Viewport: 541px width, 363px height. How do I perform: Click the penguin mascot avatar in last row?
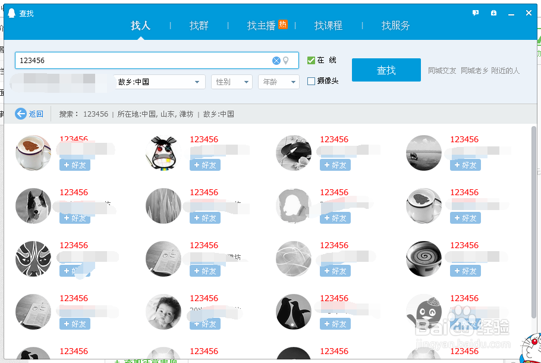[x=423, y=312]
